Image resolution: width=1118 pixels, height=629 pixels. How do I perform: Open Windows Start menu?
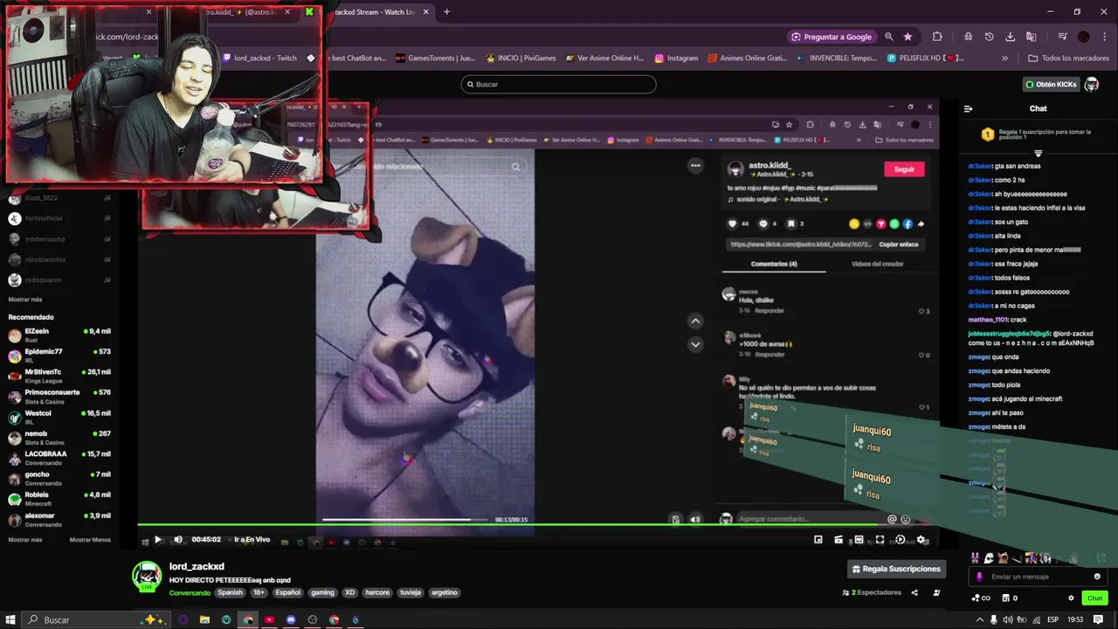pos(10,619)
